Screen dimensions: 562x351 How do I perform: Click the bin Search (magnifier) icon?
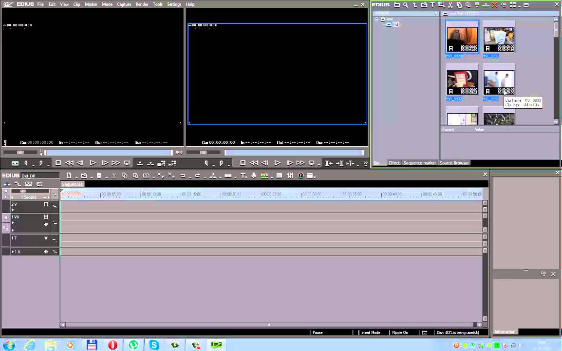(x=405, y=5)
